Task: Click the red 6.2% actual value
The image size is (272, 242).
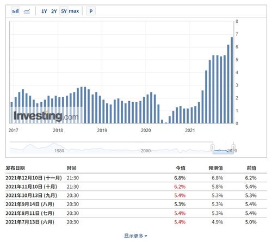Action: pyautogui.click(x=180, y=187)
